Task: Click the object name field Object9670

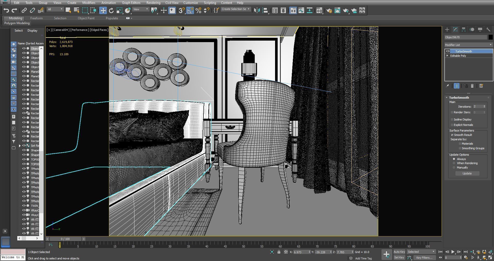Action: pos(466,37)
